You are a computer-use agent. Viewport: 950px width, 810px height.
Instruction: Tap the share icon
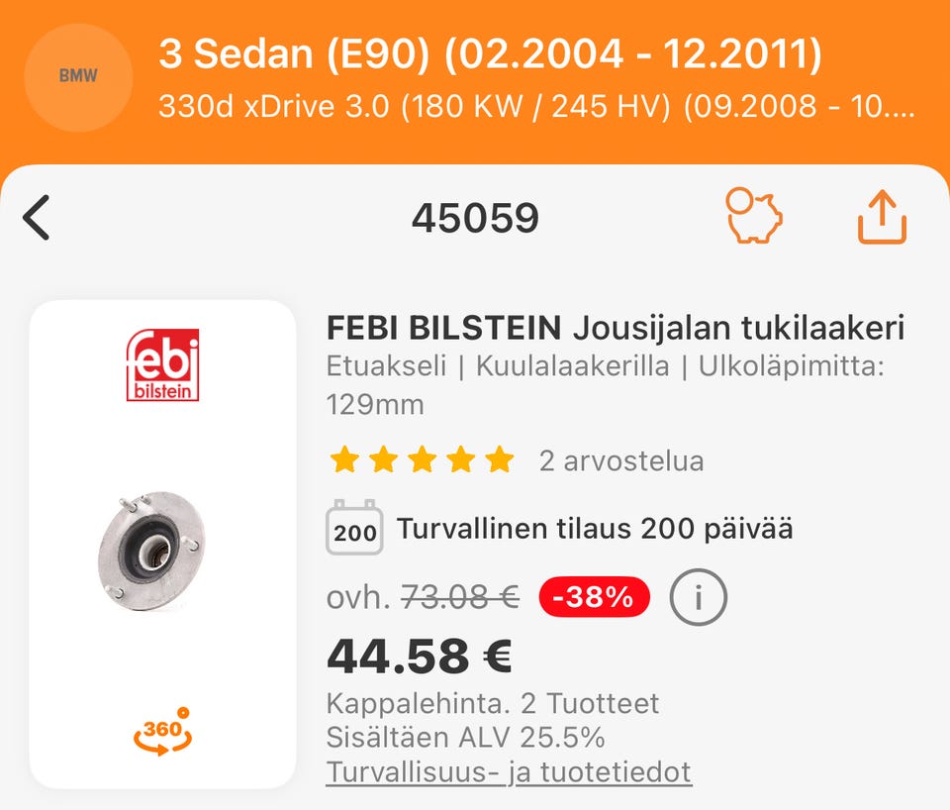point(881,218)
